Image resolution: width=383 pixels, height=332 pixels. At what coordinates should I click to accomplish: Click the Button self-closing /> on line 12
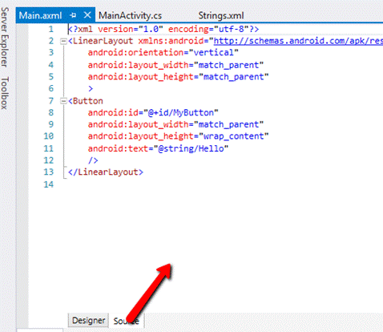coord(93,160)
